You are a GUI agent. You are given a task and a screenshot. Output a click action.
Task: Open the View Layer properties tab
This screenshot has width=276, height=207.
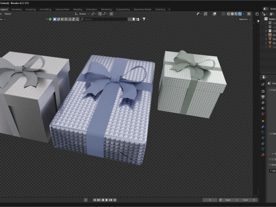click(263, 103)
